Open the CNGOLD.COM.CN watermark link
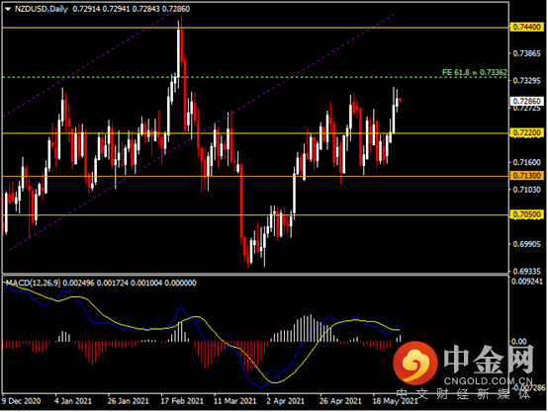 488,381
